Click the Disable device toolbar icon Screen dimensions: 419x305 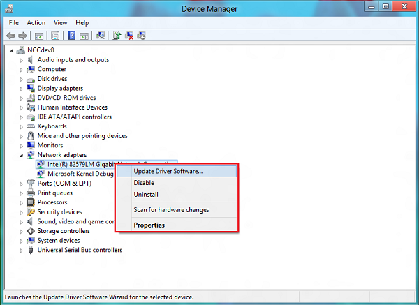tap(141, 36)
